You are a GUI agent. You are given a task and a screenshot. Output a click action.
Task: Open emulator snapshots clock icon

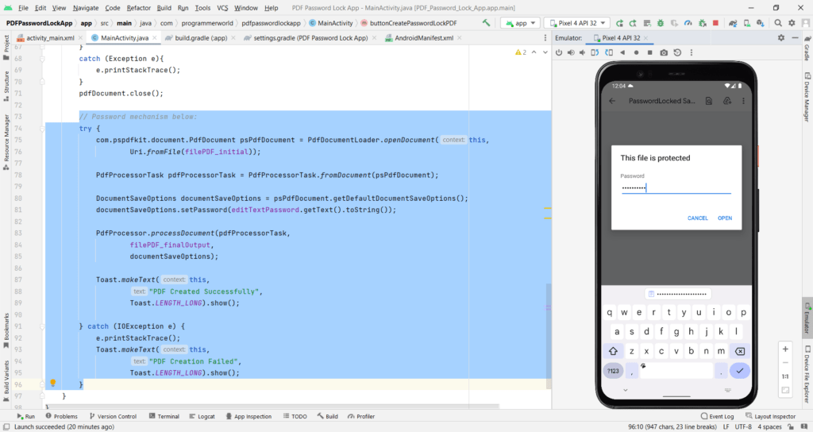click(677, 52)
